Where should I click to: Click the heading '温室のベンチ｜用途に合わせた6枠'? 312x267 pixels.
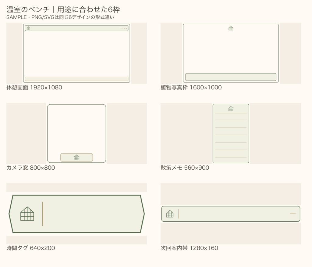63,9
